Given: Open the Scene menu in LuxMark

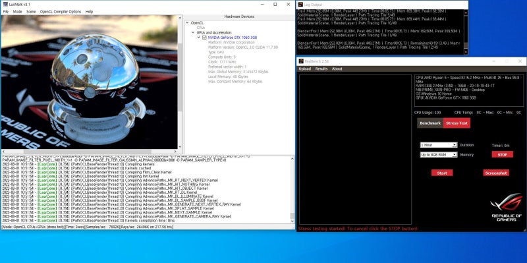Looking at the screenshot, I should [x=31, y=11].
